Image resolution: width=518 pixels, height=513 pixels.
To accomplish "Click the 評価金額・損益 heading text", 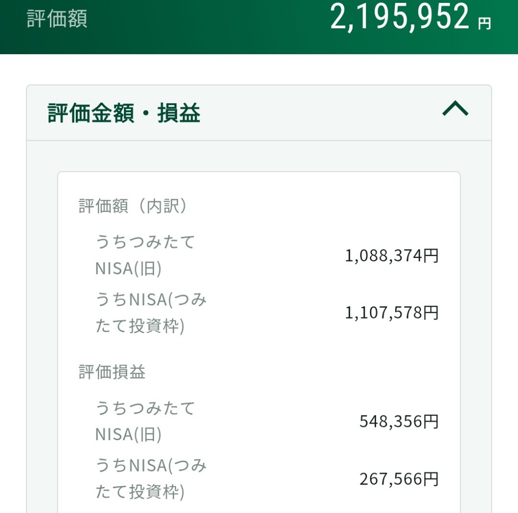I will point(124,113).
